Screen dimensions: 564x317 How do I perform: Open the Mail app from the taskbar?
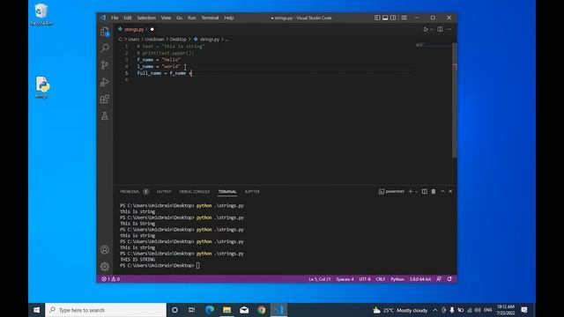coord(244,310)
